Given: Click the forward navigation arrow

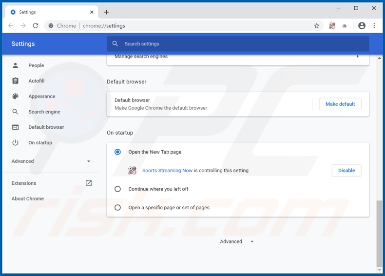Looking at the screenshot, I should [x=23, y=25].
